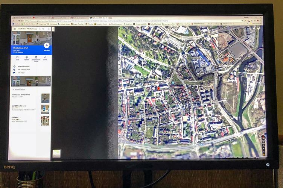The image size is (283, 188).
Task: Share this location
Action: (45, 58)
